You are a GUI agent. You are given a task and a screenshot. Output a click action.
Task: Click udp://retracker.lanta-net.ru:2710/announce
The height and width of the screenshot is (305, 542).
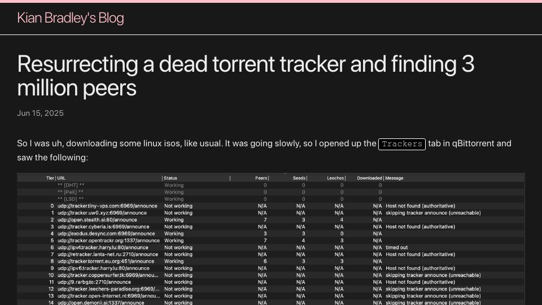click(107, 254)
